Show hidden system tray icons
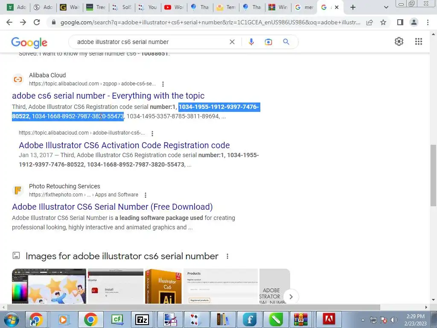 [x=363, y=320]
